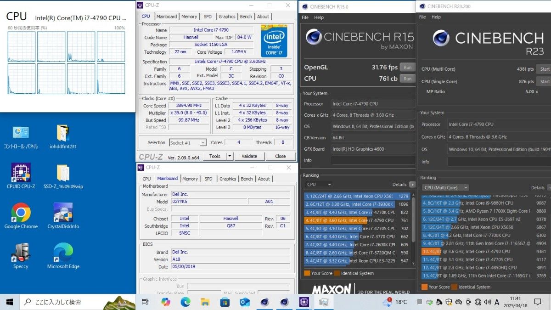Start the CPU (Multi Core) test in R23
This screenshot has height=310, width=551.
544,69
